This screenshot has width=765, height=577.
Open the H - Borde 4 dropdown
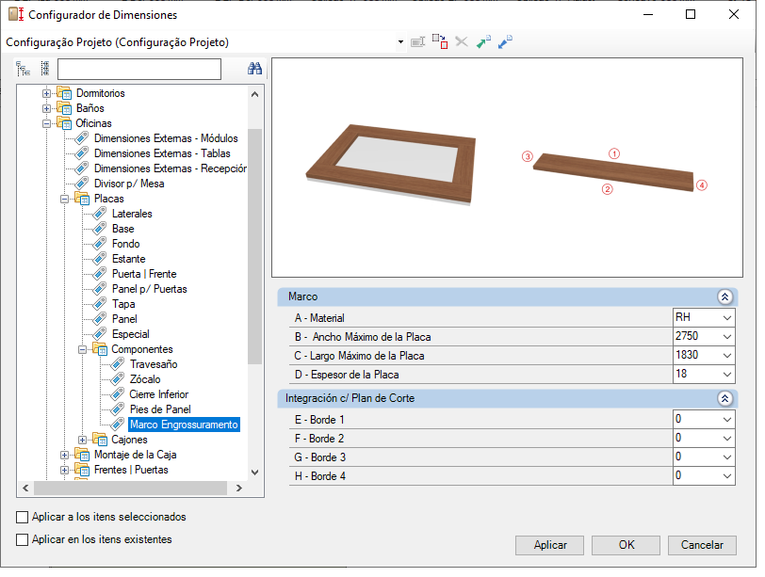pos(727,476)
